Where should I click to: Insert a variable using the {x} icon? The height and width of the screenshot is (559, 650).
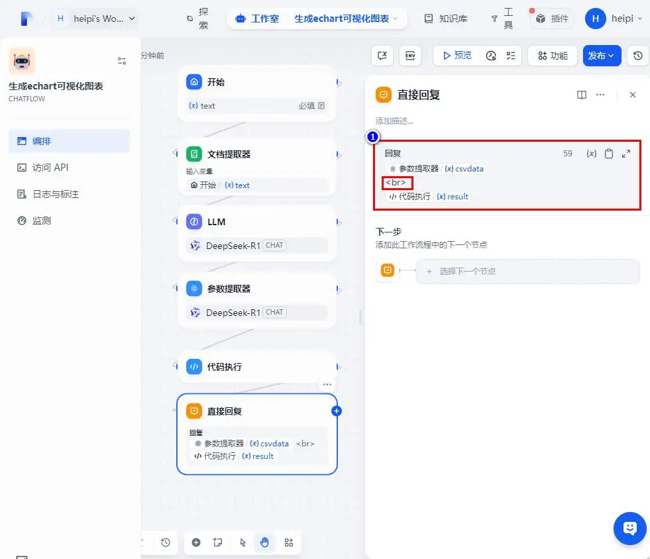[x=592, y=153]
